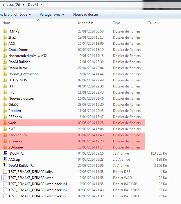Click the 3 106 Ko size value
Image resolution: width=181 pixels, height=204 pixels.
[x=160, y=166]
